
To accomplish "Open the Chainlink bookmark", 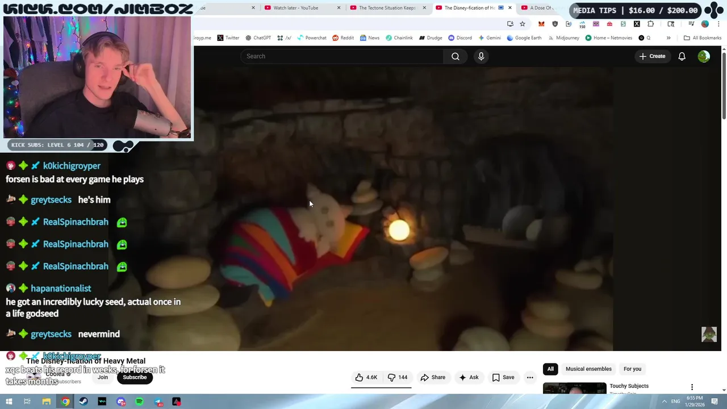I will pos(399,38).
